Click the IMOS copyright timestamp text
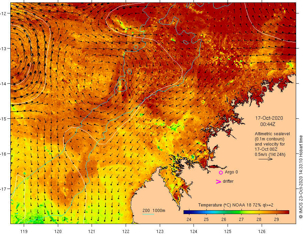The image size is (303, 234). tap(301, 177)
